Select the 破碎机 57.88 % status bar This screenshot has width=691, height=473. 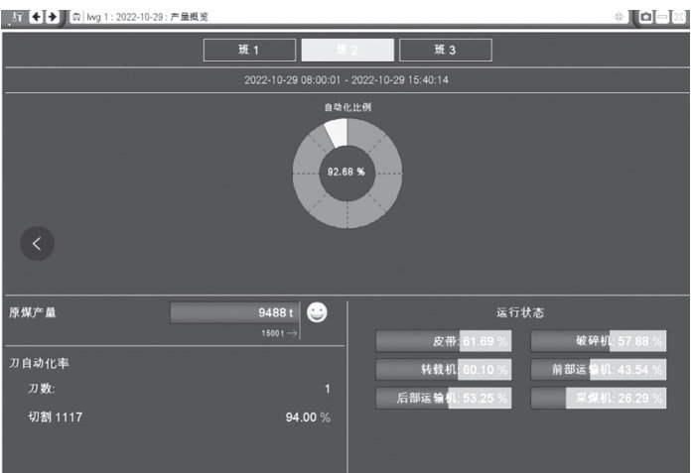pyautogui.click(x=598, y=342)
